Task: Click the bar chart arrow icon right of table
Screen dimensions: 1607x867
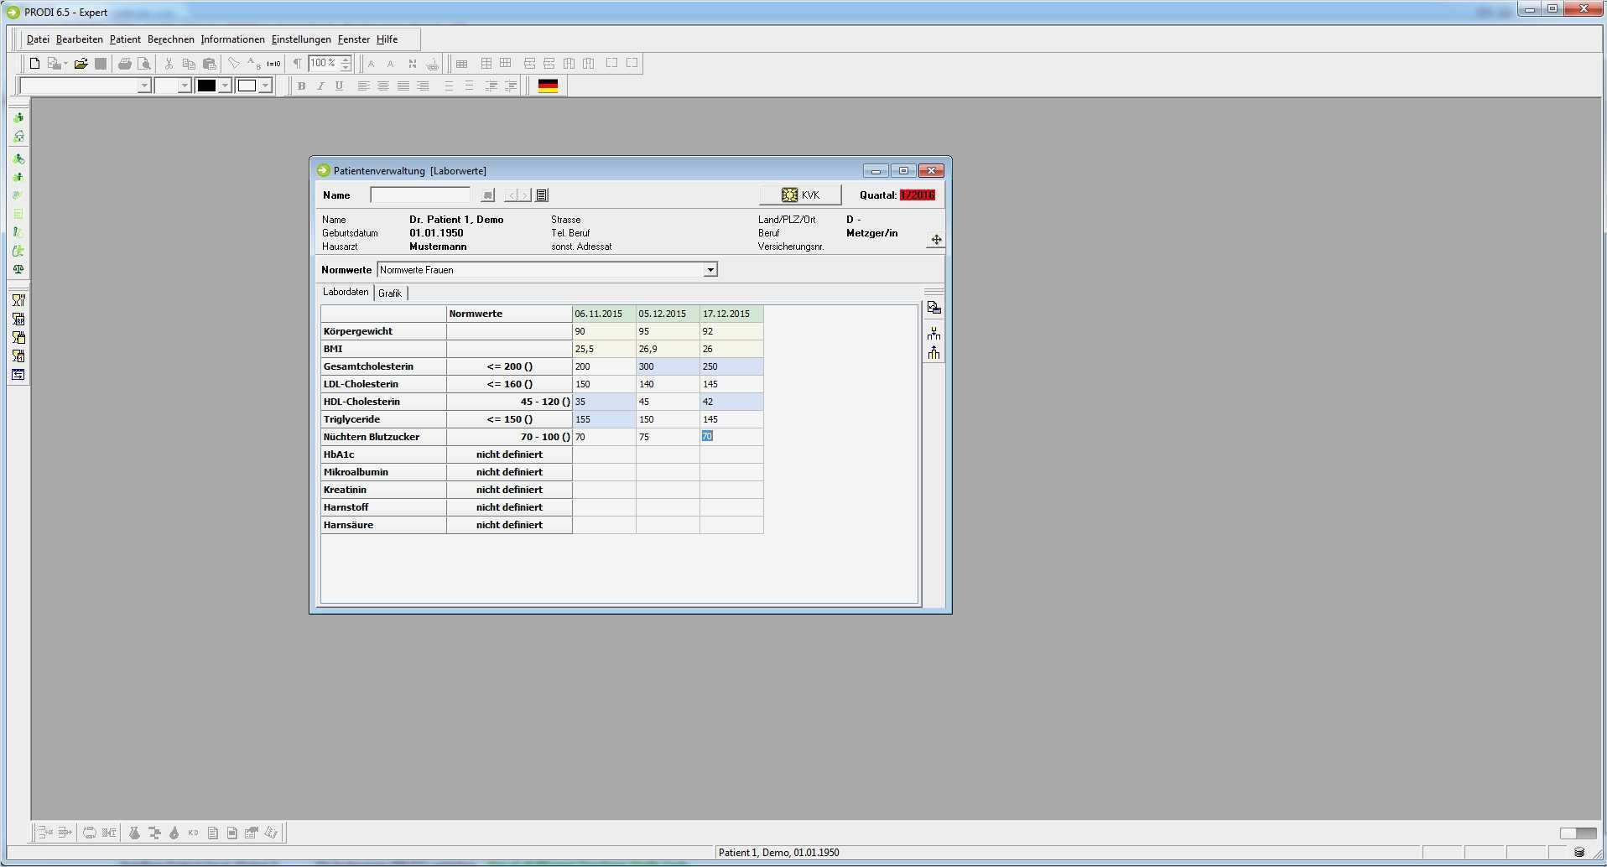Action: (x=934, y=352)
